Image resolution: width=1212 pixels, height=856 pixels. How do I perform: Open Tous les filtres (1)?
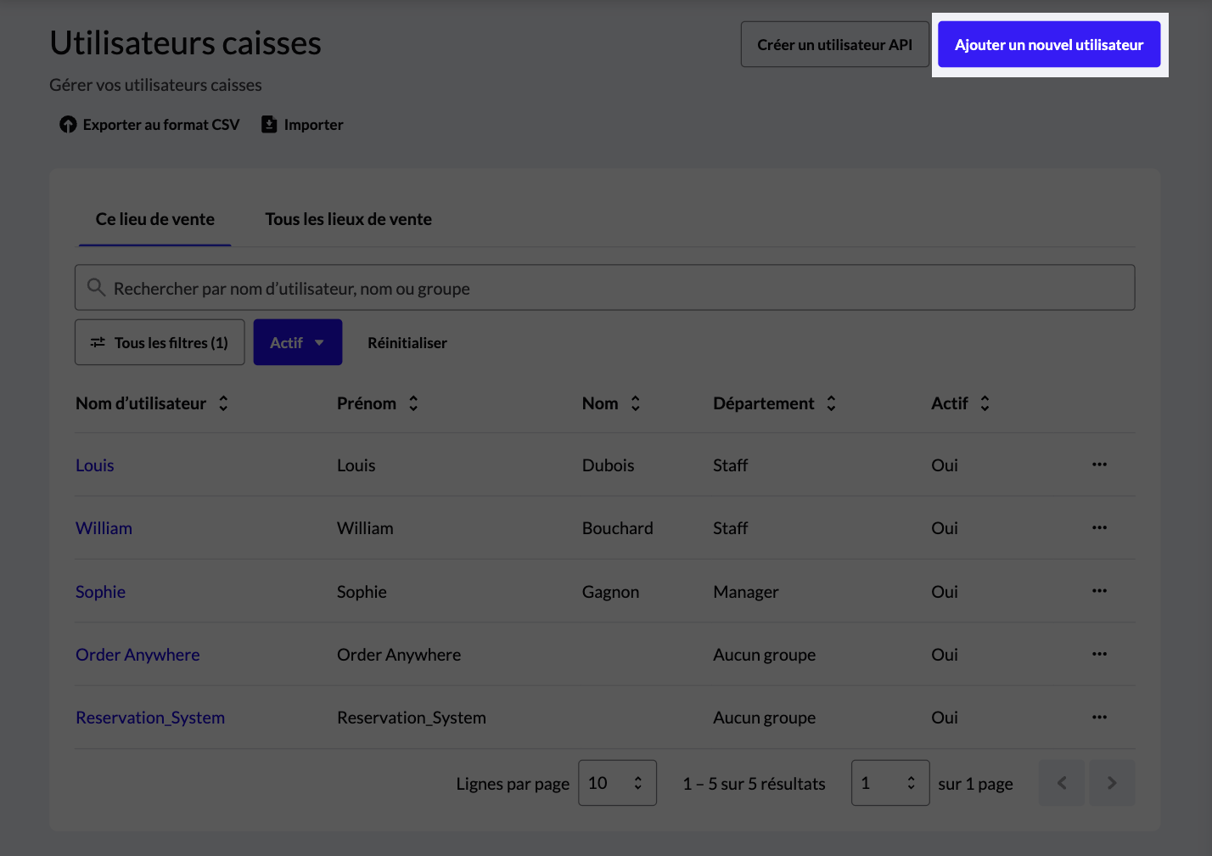point(160,342)
